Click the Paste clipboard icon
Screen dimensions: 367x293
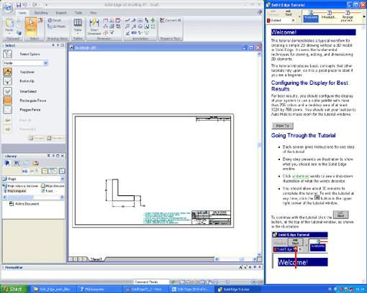click(9, 23)
